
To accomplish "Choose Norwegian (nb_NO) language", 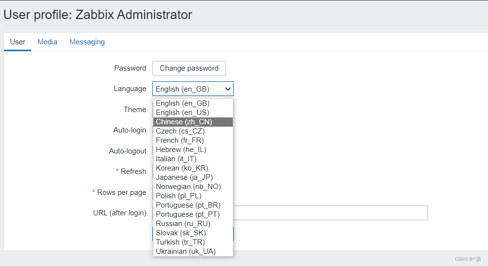I will pyautogui.click(x=193, y=187).
